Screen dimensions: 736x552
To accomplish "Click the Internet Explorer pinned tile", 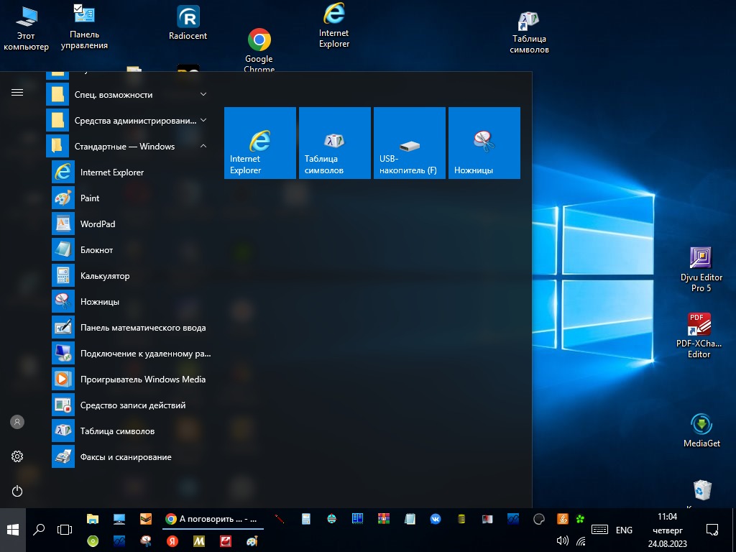I will tap(260, 143).
